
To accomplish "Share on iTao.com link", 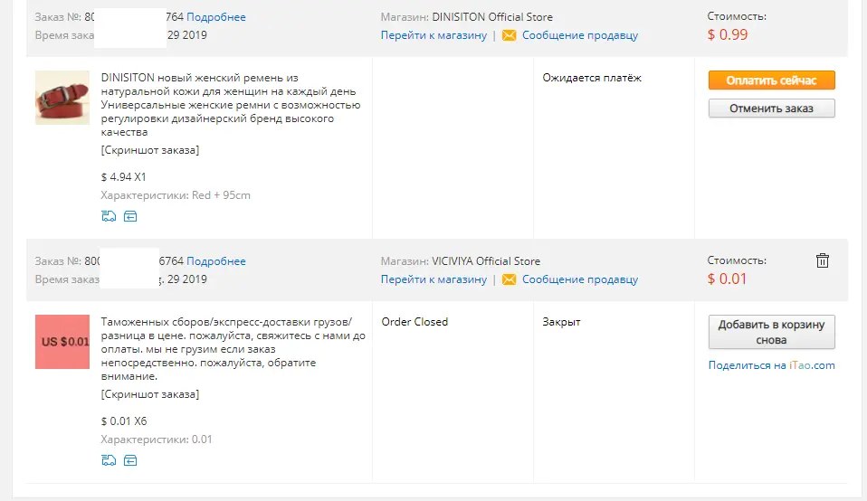I will (x=771, y=365).
